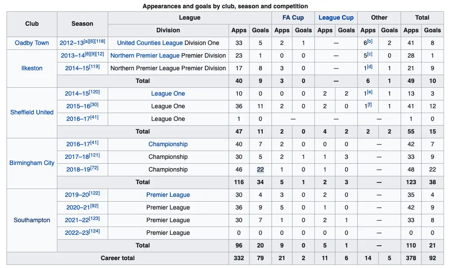Open the Oadby Town club link
Viewport: 451px width, 268px height.
(32, 43)
